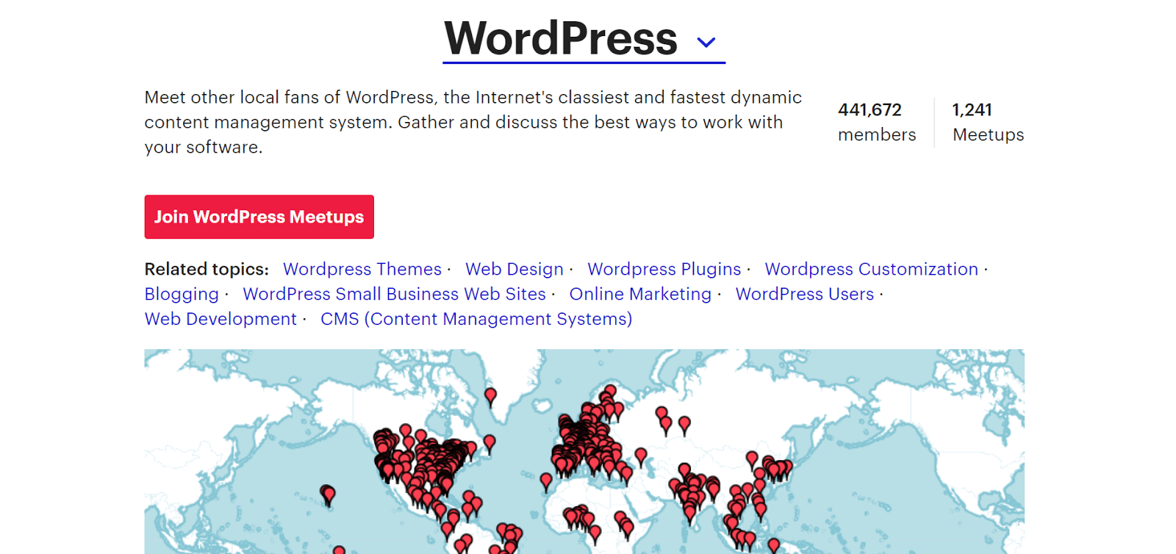Select the map pin over Iceland
Image resolution: width=1176 pixels, height=554 pixels.
coord(490,396)
